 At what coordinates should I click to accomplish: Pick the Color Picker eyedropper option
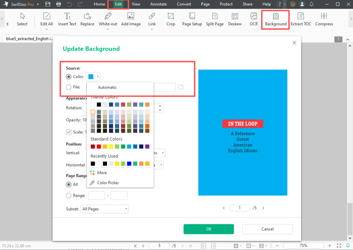pos(108,182)
